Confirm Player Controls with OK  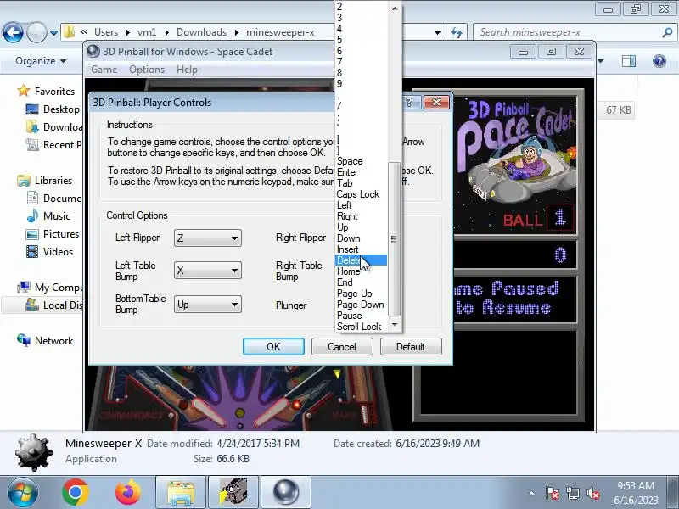point(273,347)
